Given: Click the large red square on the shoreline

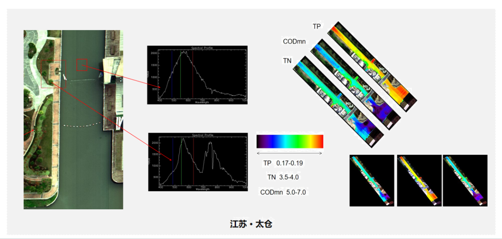Looking at the screenshot, I should click(x=54, y=74).
